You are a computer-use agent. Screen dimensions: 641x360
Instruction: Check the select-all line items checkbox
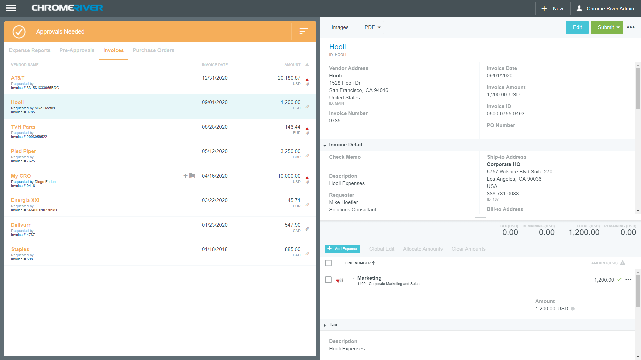328,263
